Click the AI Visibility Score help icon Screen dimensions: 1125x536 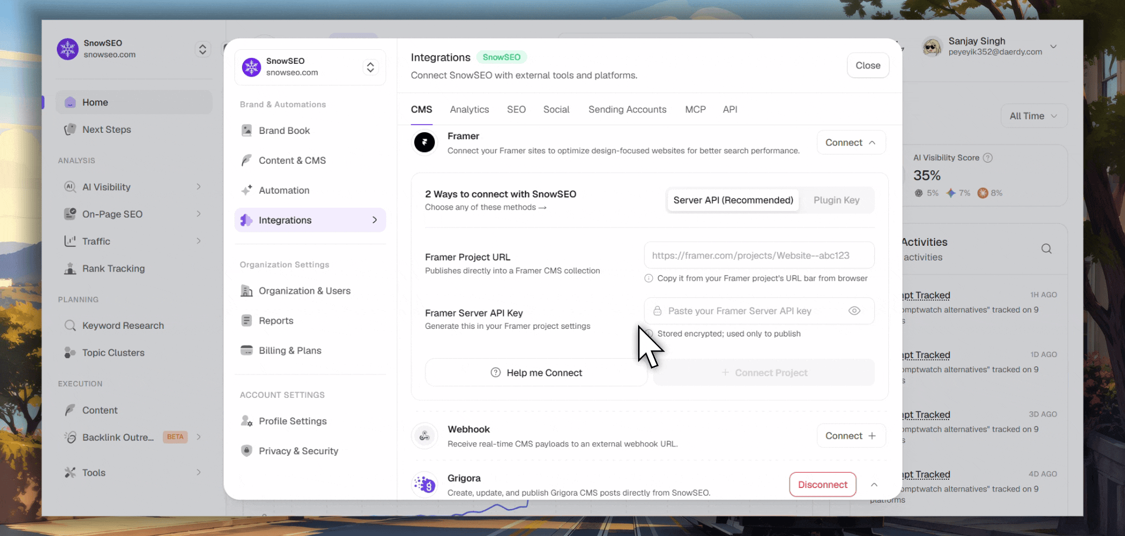pos(988,157)
